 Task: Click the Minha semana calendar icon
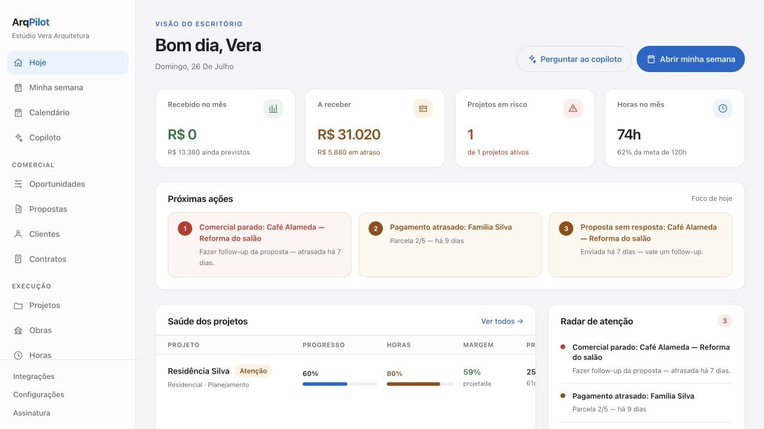pyautogui.click(x=18, y=88)
